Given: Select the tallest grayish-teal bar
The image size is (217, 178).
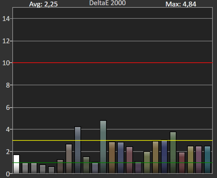Looking at the screenshot, I should coord(103,147).
